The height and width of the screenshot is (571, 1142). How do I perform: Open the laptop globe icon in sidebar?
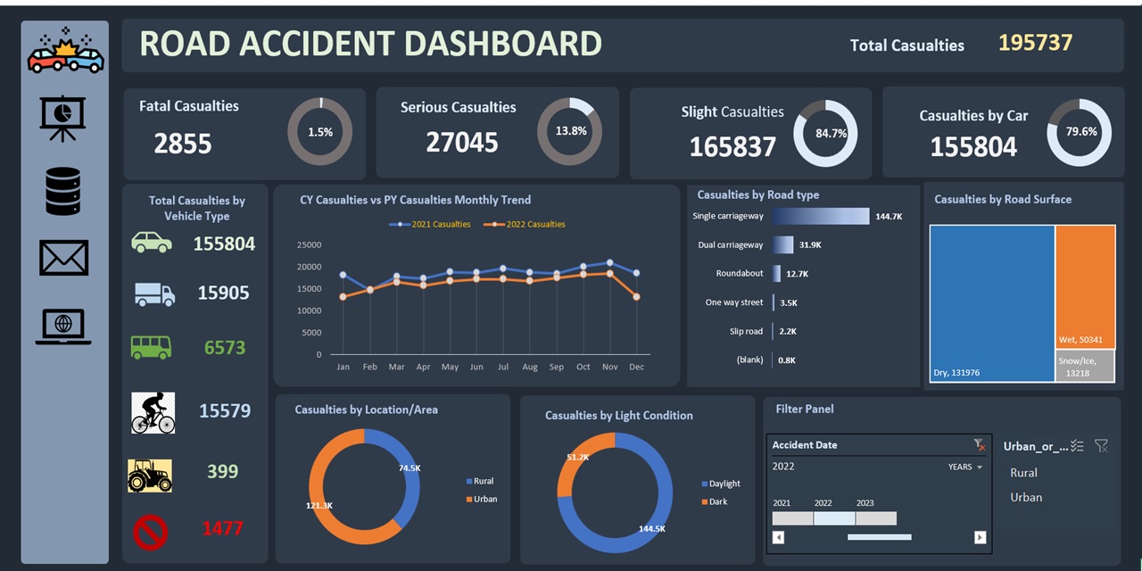64,327
